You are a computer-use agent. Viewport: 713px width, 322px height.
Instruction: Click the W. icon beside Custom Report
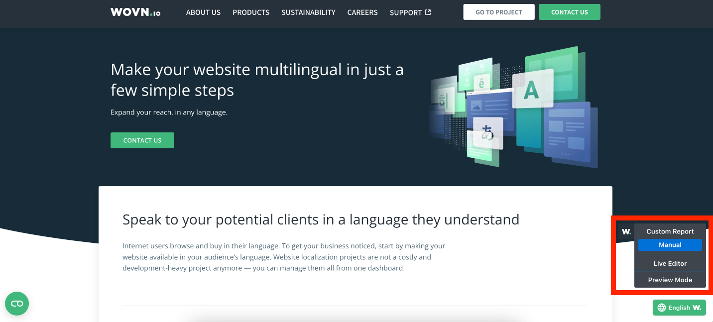tap(626, 231)
